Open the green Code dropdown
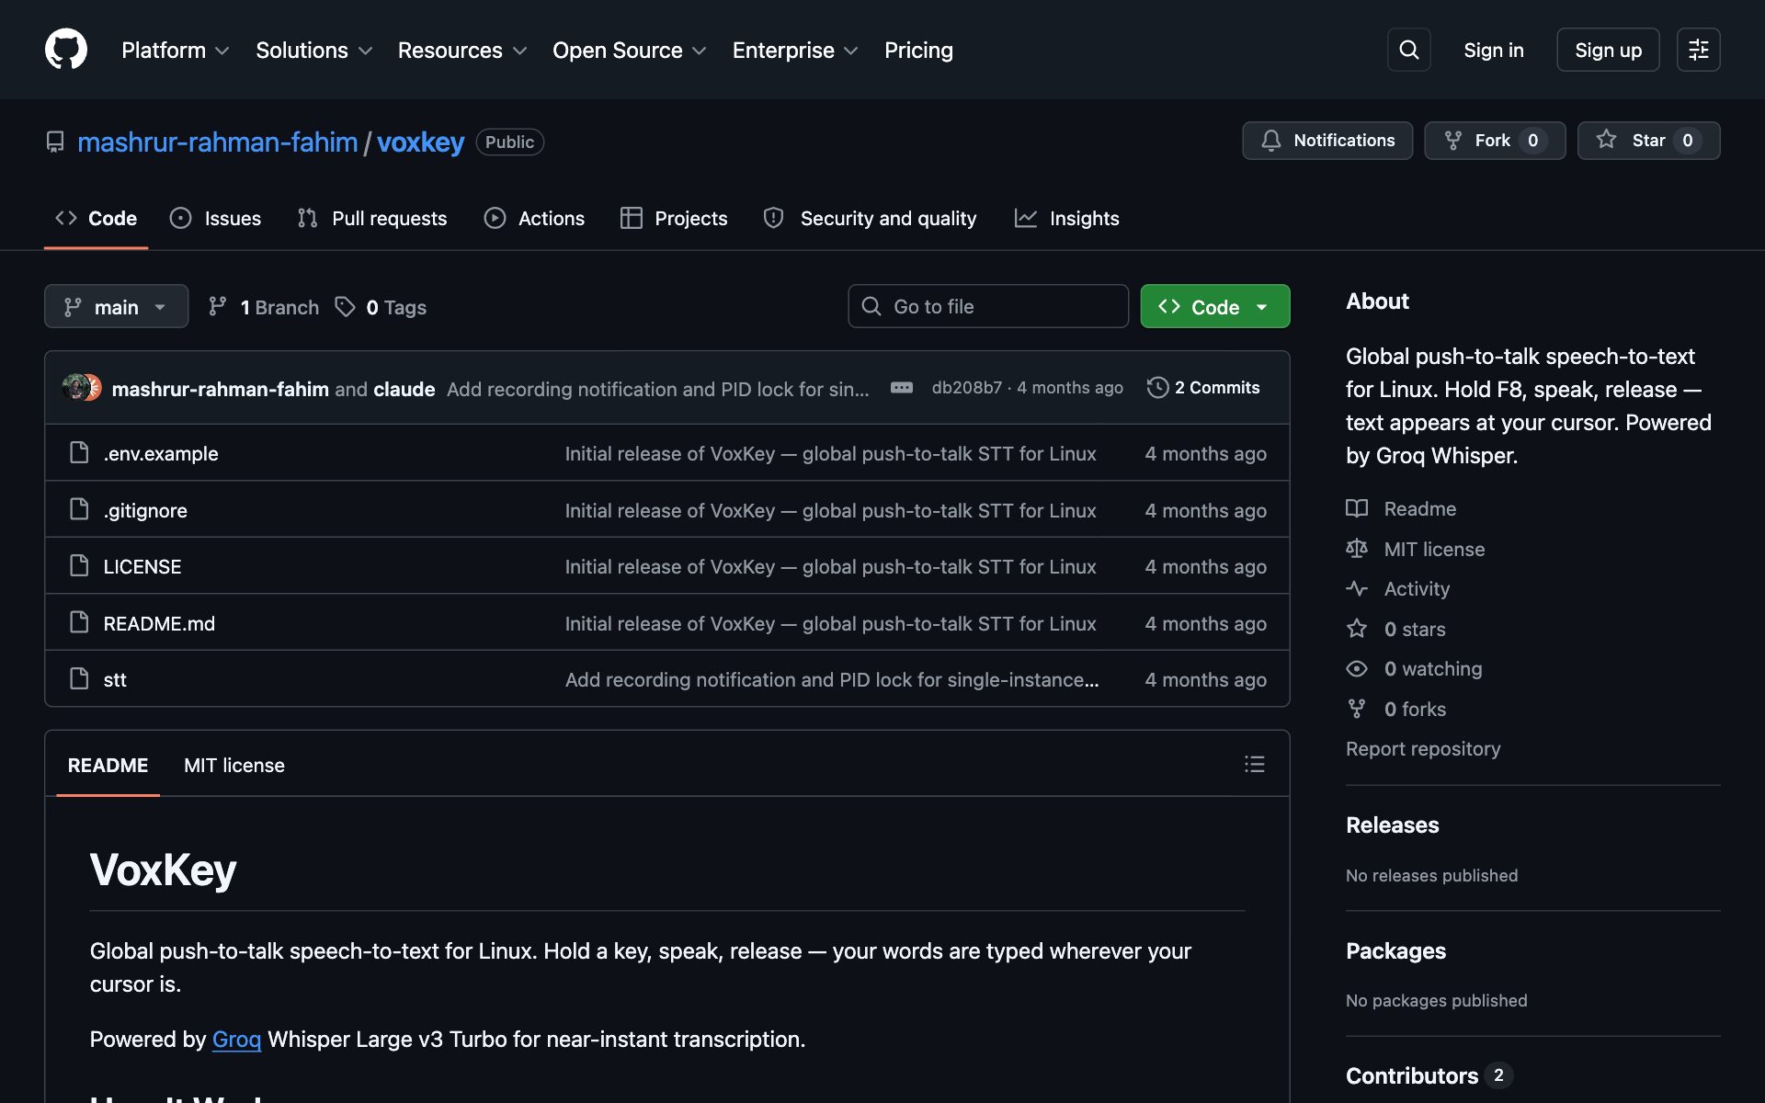The width and height of the screenshot is (1765, 1103). click(1214, 306)
